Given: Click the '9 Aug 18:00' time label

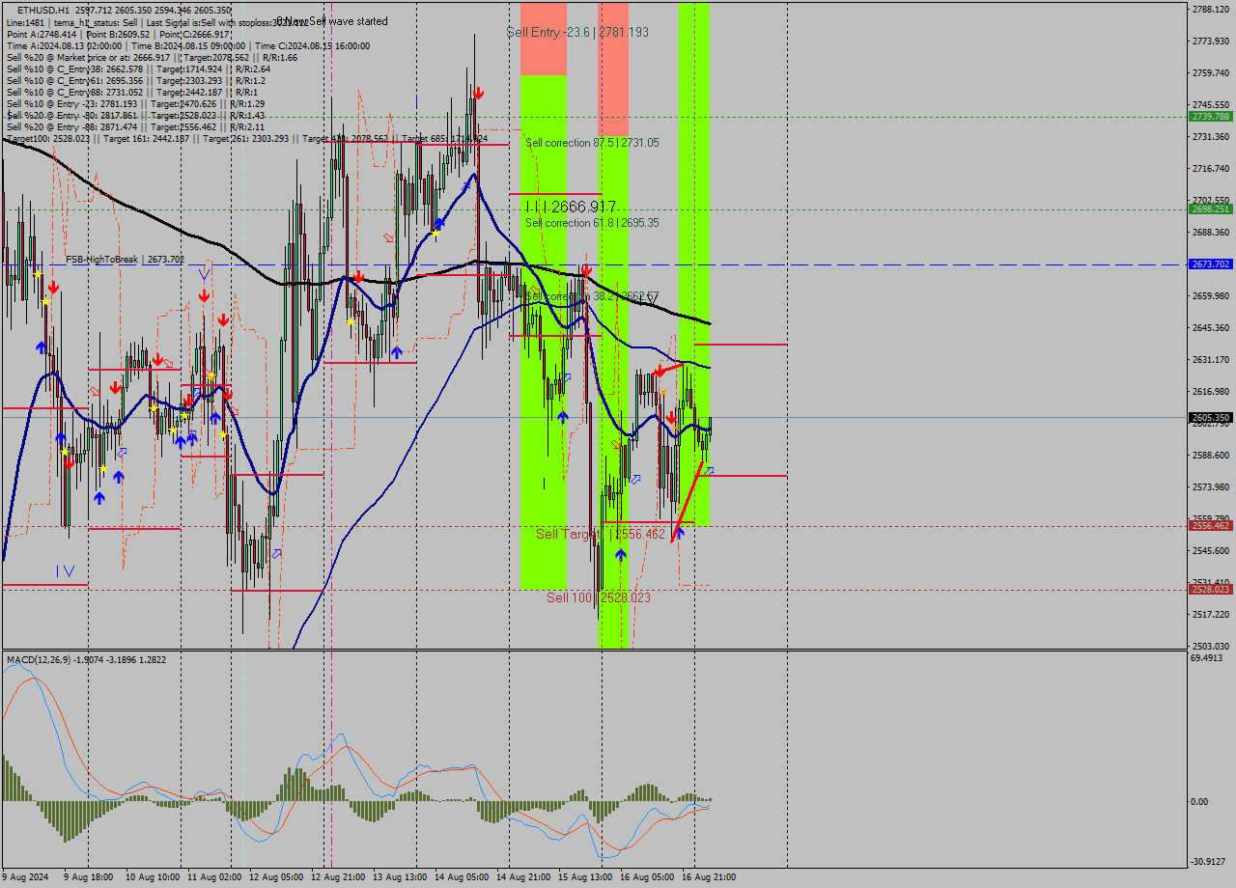Looking at the screenshot, I should 88,877.
